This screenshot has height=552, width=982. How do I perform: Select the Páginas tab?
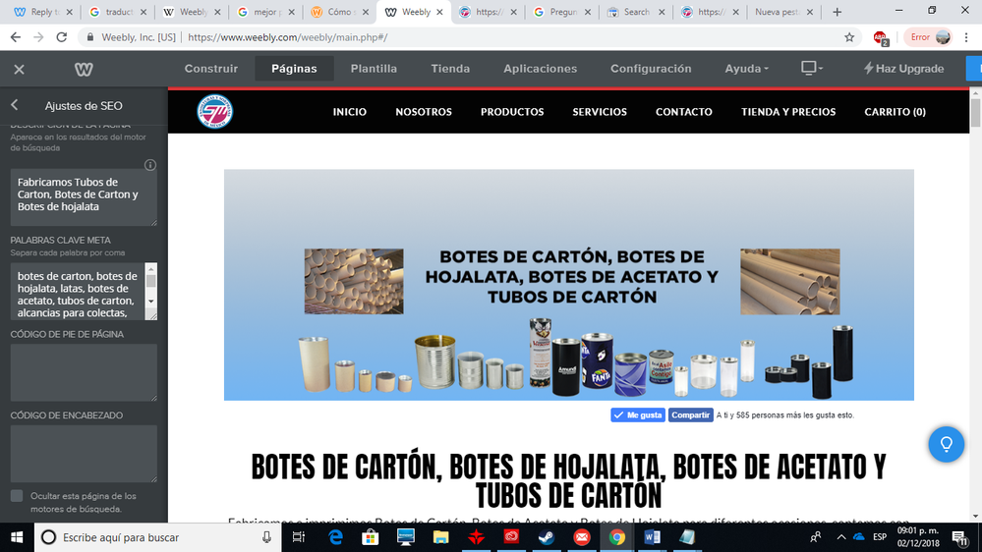click(294, 68)
